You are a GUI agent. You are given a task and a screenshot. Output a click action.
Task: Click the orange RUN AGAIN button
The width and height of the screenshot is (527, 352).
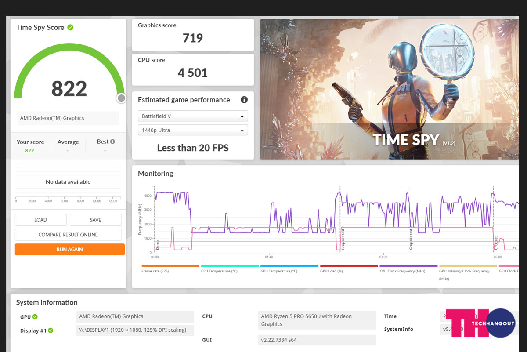[x=70, y=250]
